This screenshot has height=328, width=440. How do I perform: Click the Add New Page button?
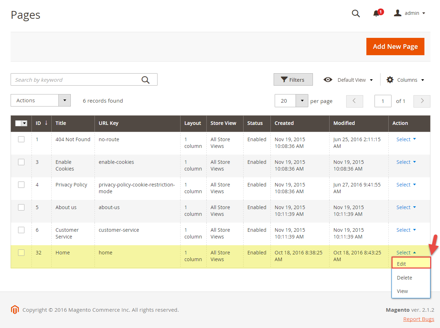point(395,47)
